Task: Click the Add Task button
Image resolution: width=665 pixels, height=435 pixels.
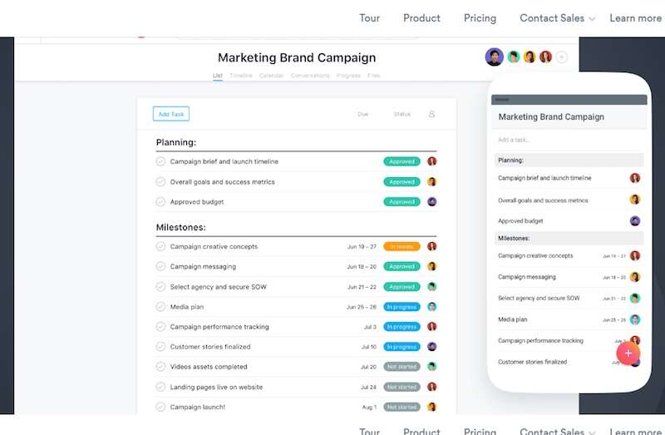Action: [171, 114]
